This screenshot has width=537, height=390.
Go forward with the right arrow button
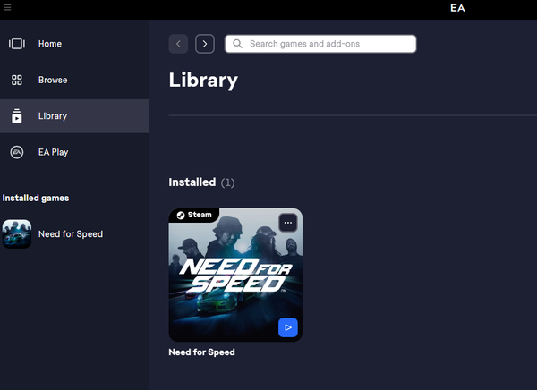(x=205, y=44)
